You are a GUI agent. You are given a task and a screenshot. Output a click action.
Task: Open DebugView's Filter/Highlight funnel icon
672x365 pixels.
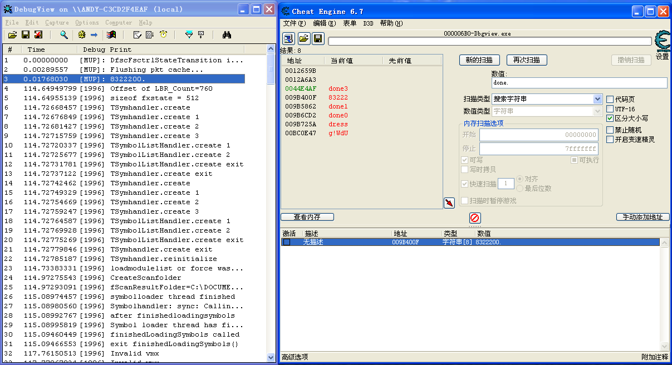[189, 35]
